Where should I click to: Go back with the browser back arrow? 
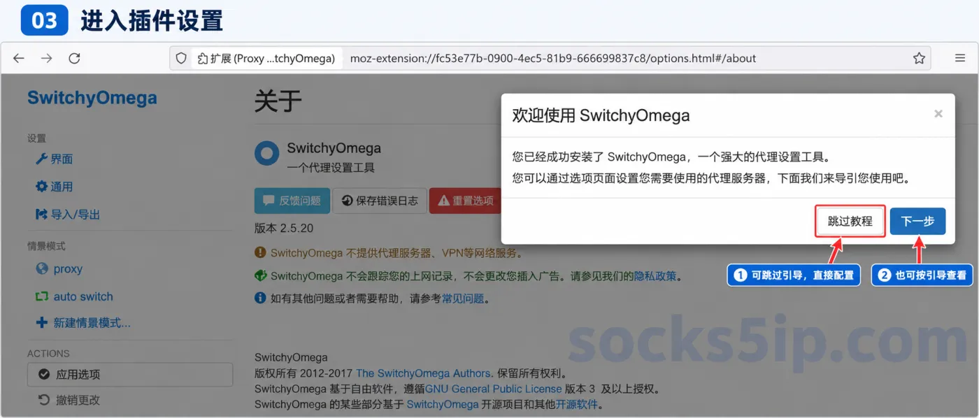coord(19,59)
